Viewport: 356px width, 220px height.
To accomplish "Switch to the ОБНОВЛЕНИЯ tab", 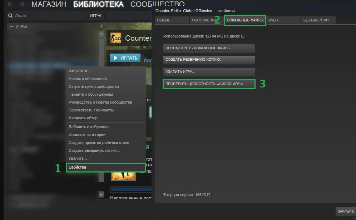I will [206, 20].
